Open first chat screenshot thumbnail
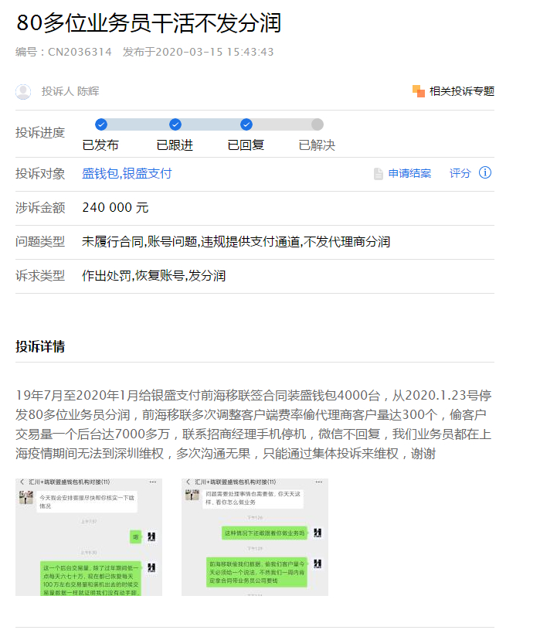Viewport: 540px width, 630px height. coord(89,536)
